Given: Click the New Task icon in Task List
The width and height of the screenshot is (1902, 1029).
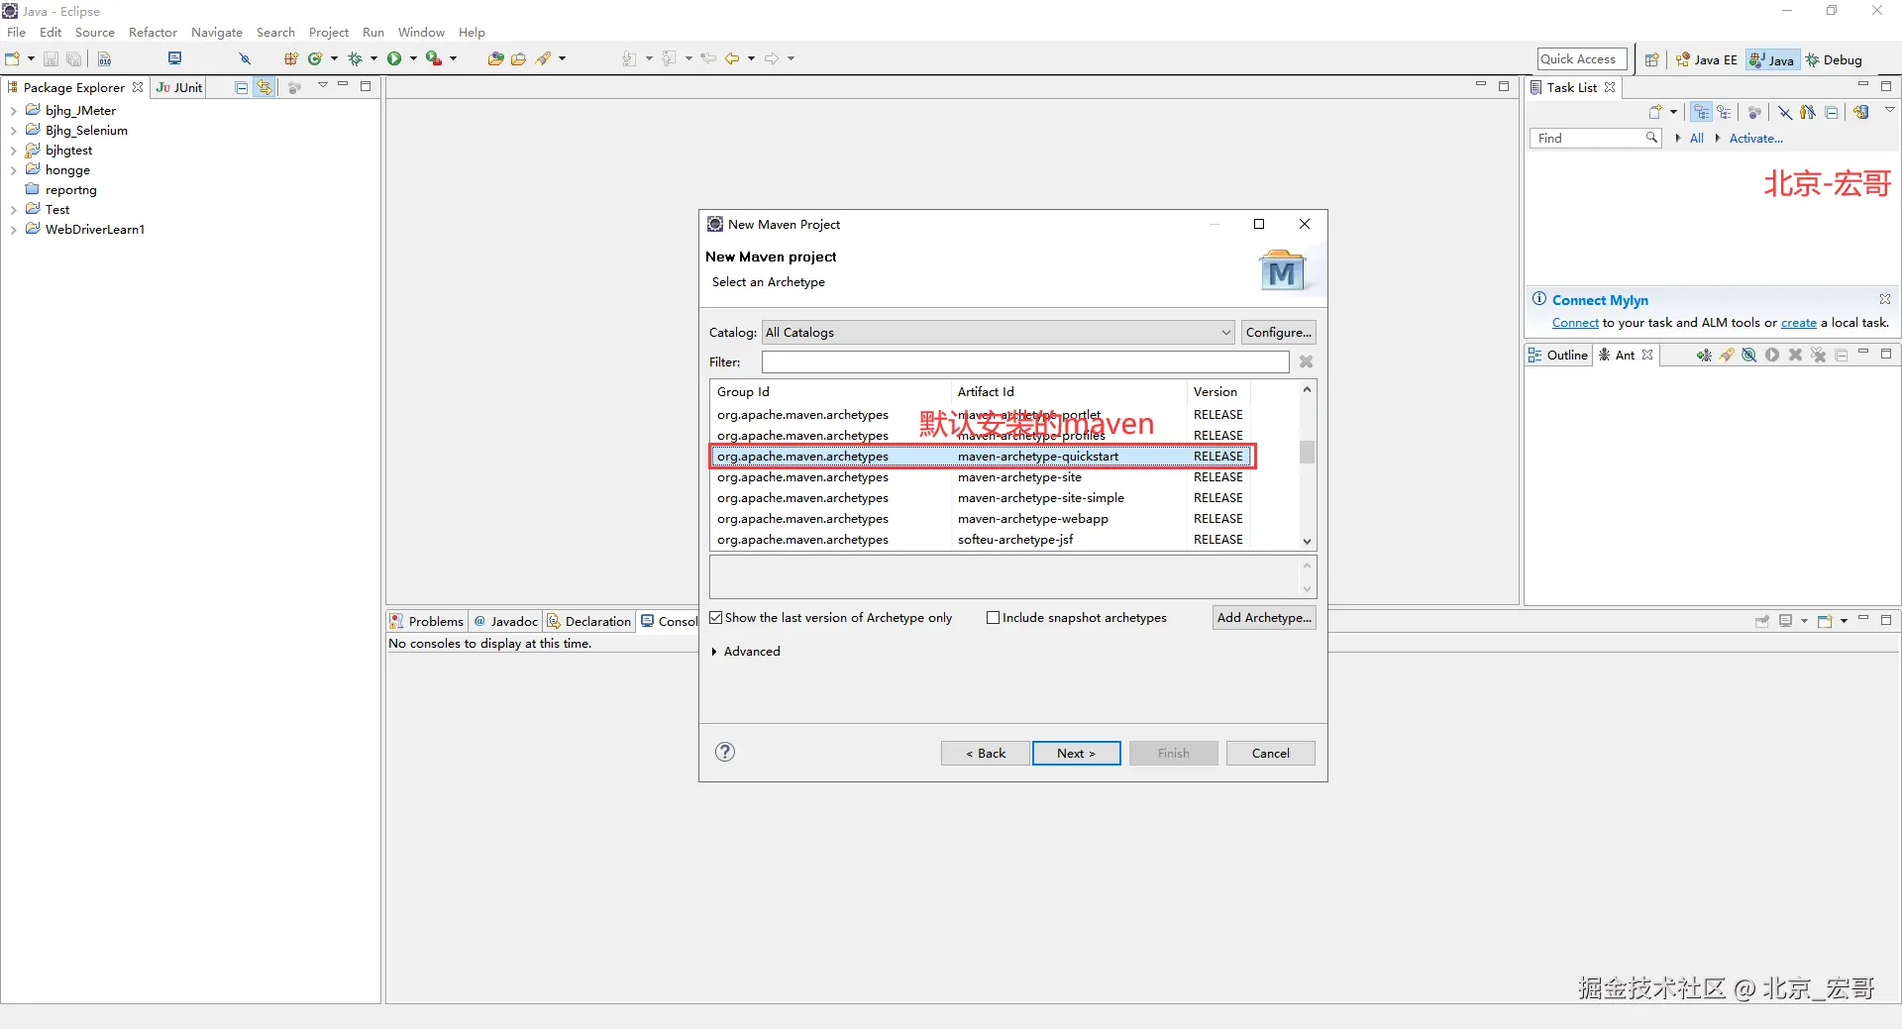Looking at the screenshot, I should coord(1654,112).
